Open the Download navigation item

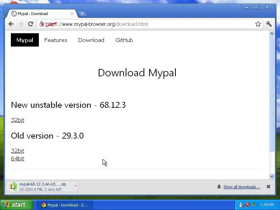coord(91,40)
